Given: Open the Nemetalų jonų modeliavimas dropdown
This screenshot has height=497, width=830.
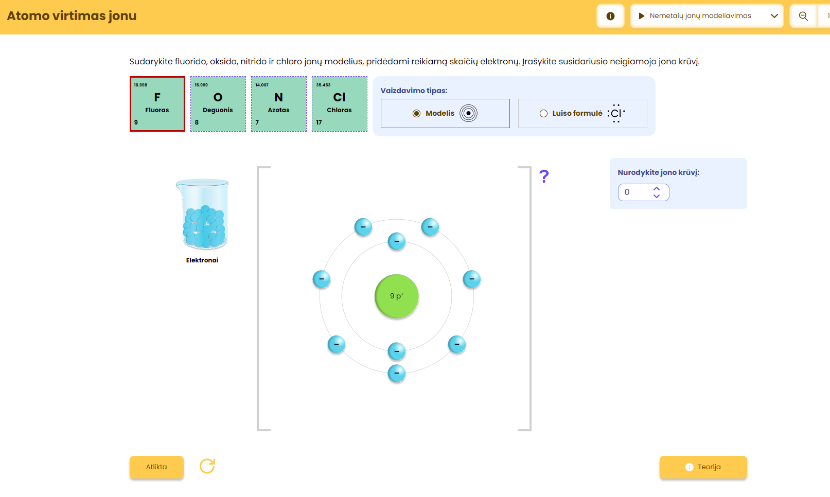Looking at the screenshot, I should pyautogui.click(x=707, y=16).
